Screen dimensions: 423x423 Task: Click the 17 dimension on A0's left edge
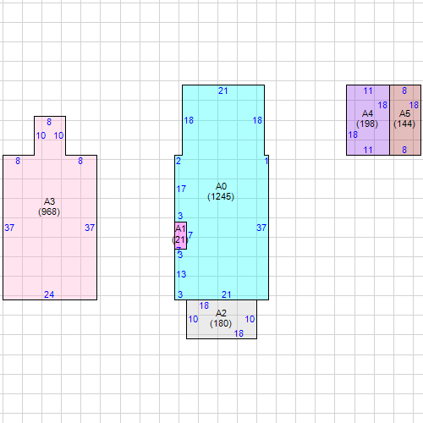click(181, 189)
